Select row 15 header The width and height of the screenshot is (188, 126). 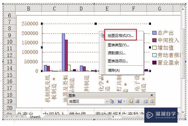click(9, 75)
